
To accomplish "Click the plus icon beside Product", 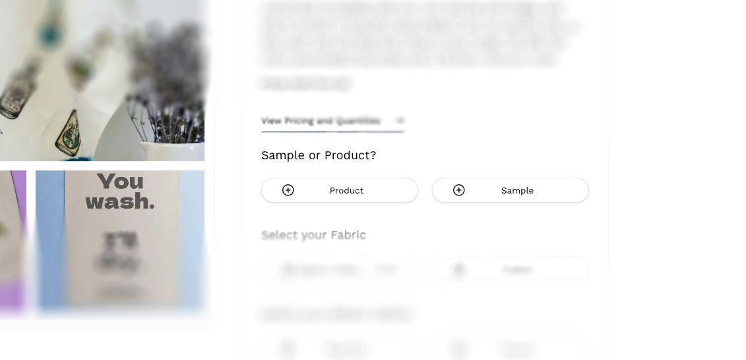I will point(288,190).
